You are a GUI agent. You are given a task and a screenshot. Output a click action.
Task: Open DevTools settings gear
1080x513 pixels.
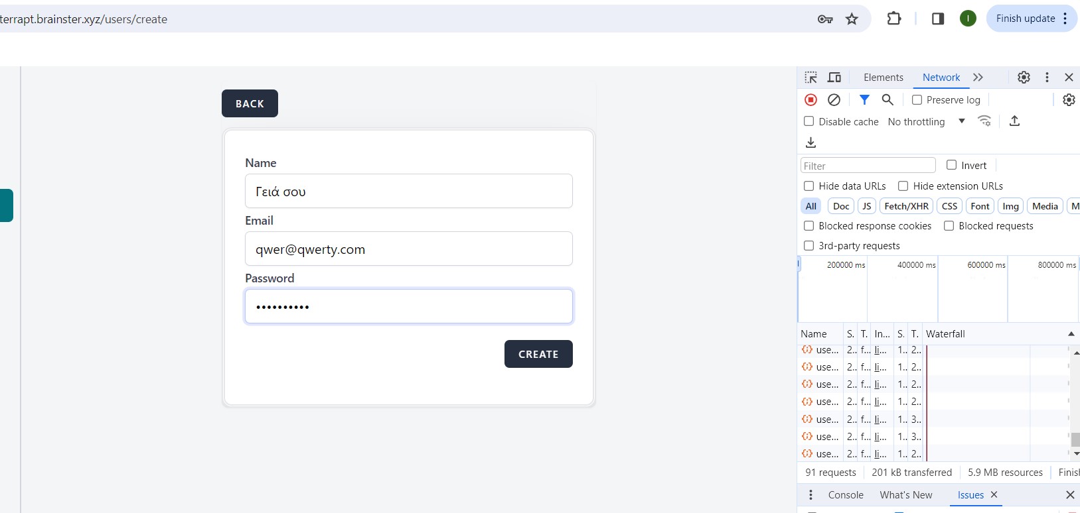(x=1024, y=78)
